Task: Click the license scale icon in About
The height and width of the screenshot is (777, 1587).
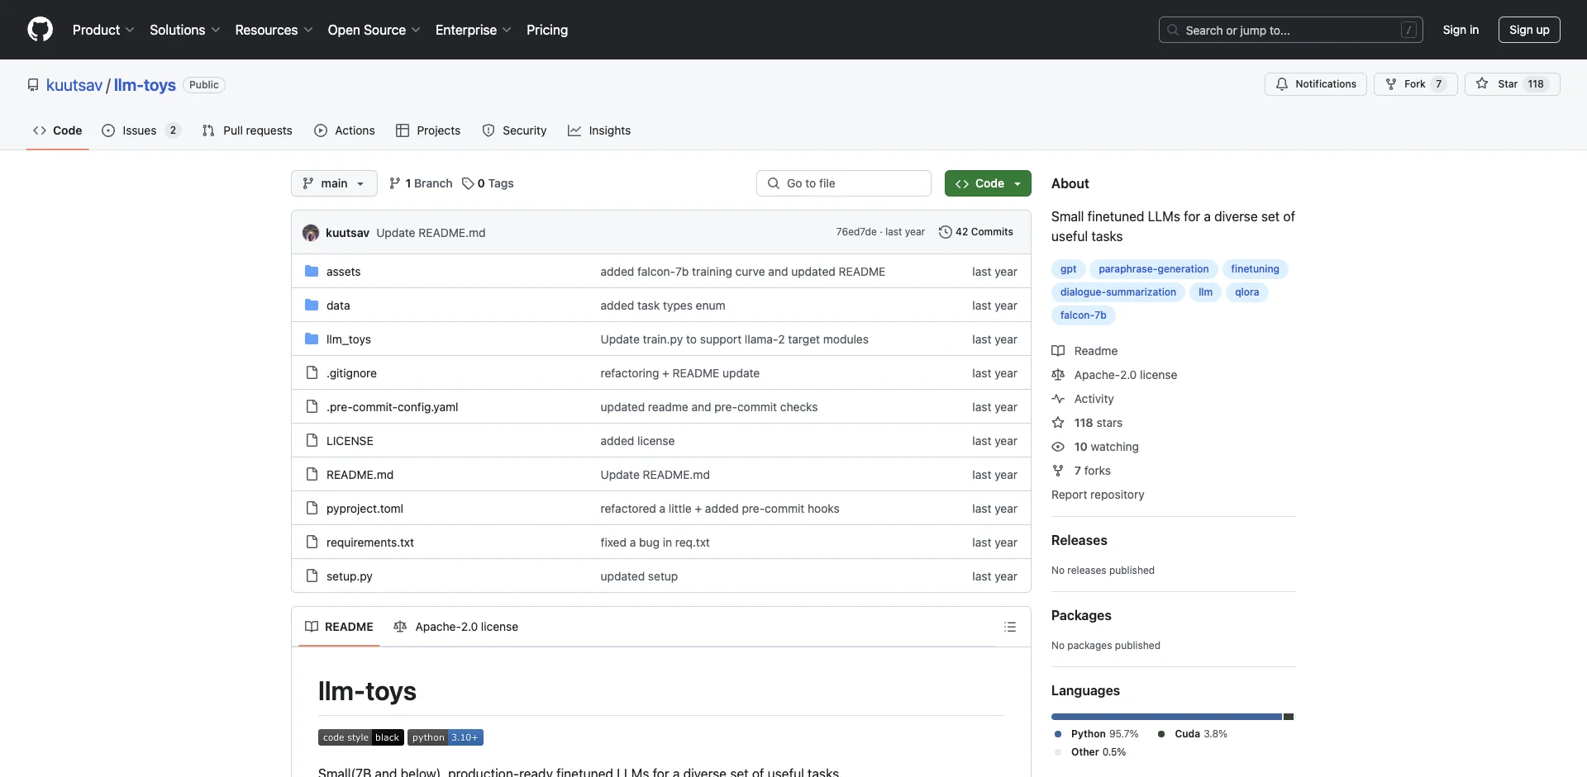Action: [x=1058, y=375]
